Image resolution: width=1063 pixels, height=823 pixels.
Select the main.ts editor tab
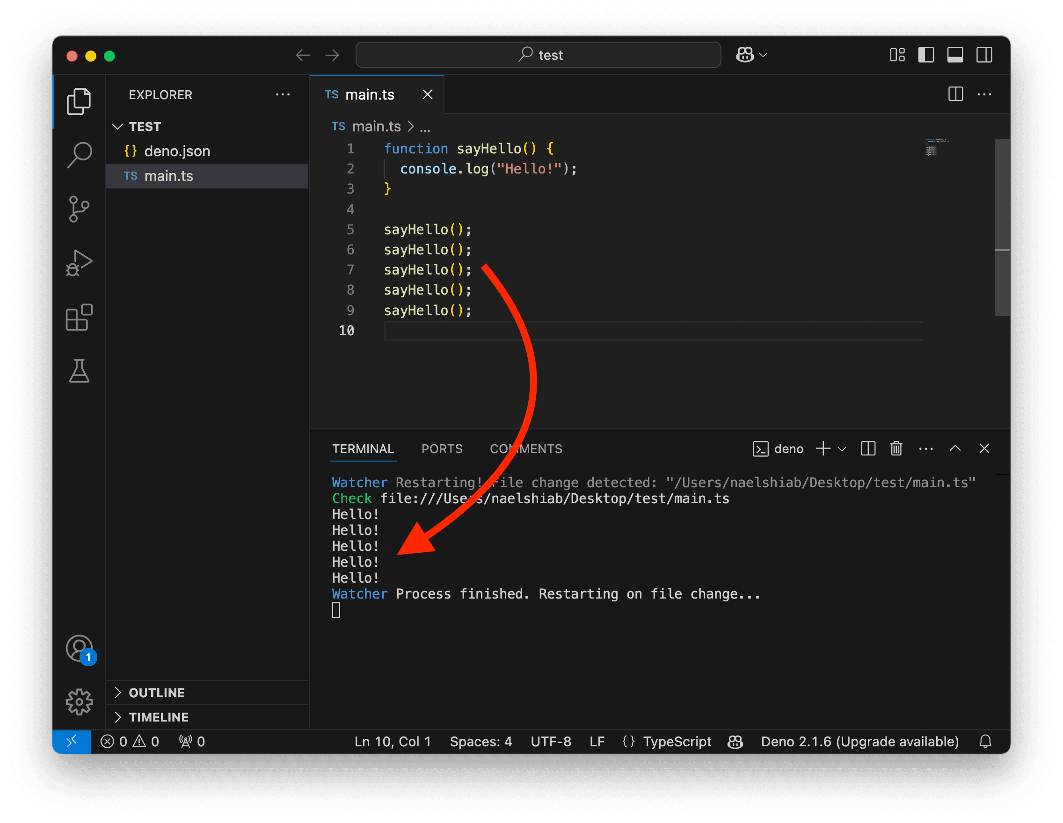point(376,94)
